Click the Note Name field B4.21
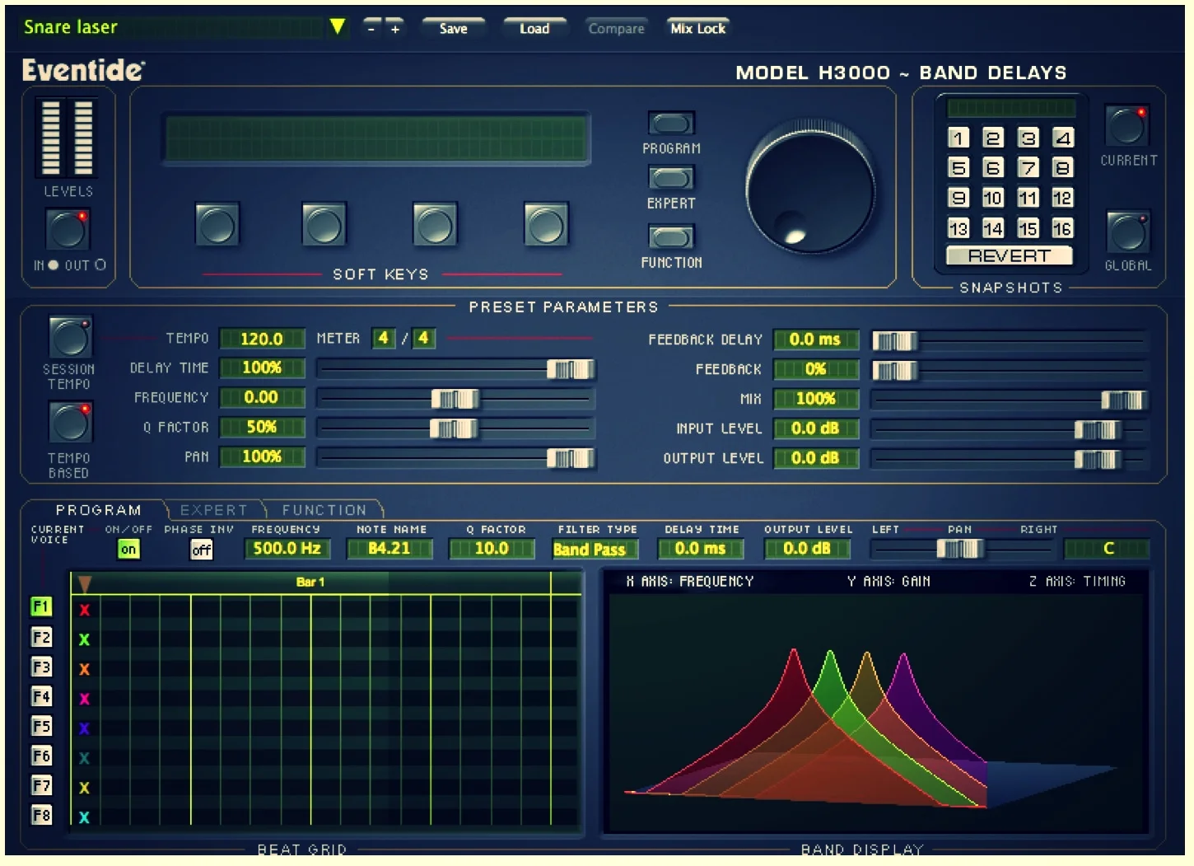Screen dimensions: 1194x866 389,549
